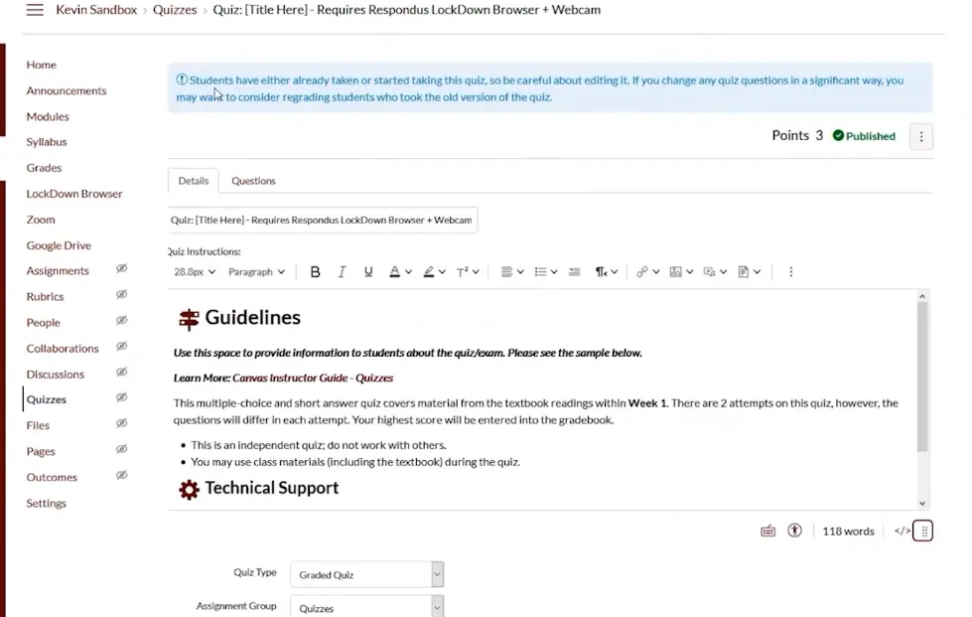Click the quiz title input field
Viewport: 972px width, 617px height.
click(322, 220)
